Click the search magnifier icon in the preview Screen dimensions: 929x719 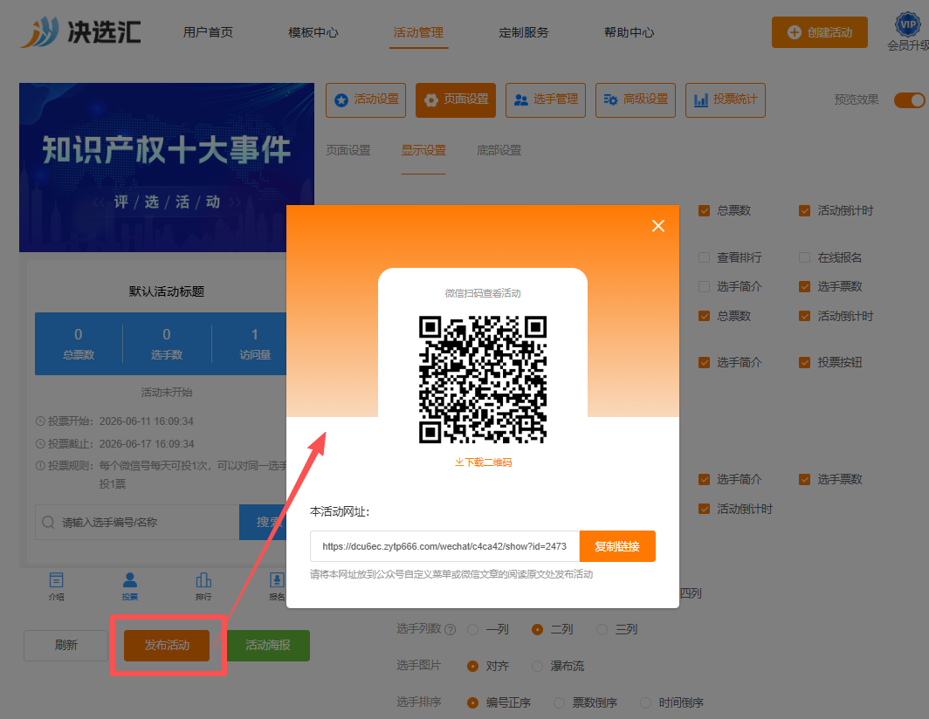pos(49,523)
